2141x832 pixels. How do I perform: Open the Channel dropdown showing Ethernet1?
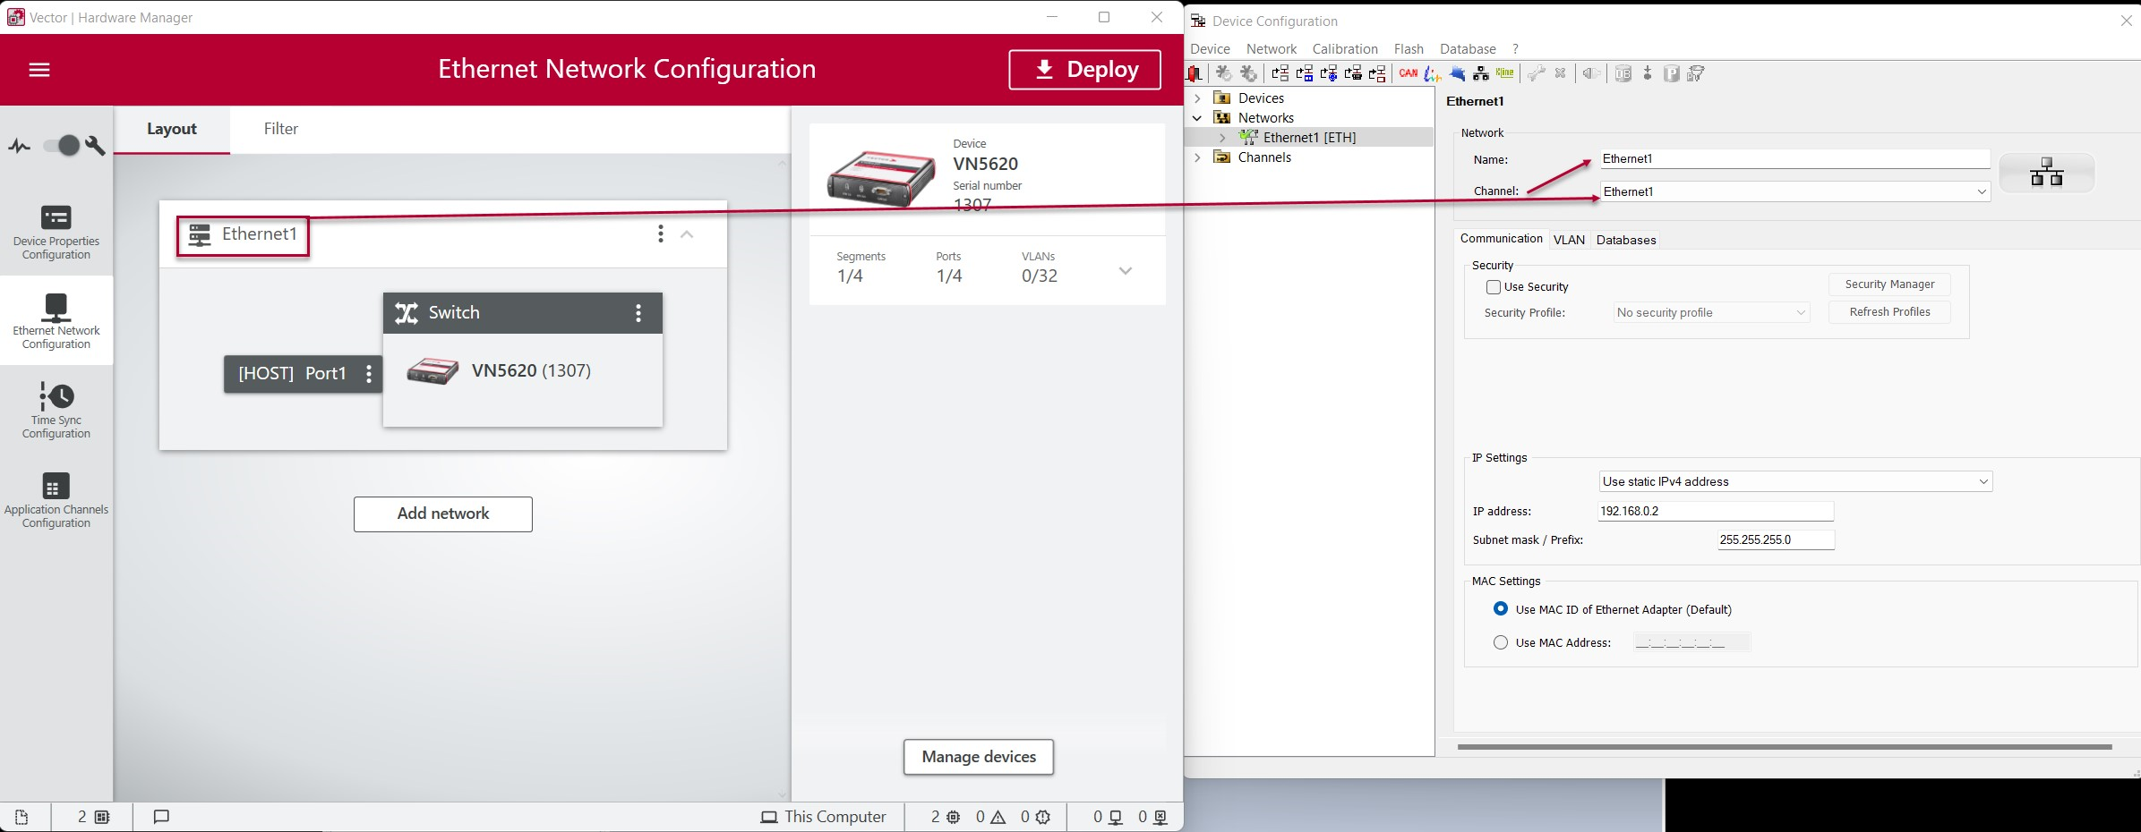coord(1794,191)
